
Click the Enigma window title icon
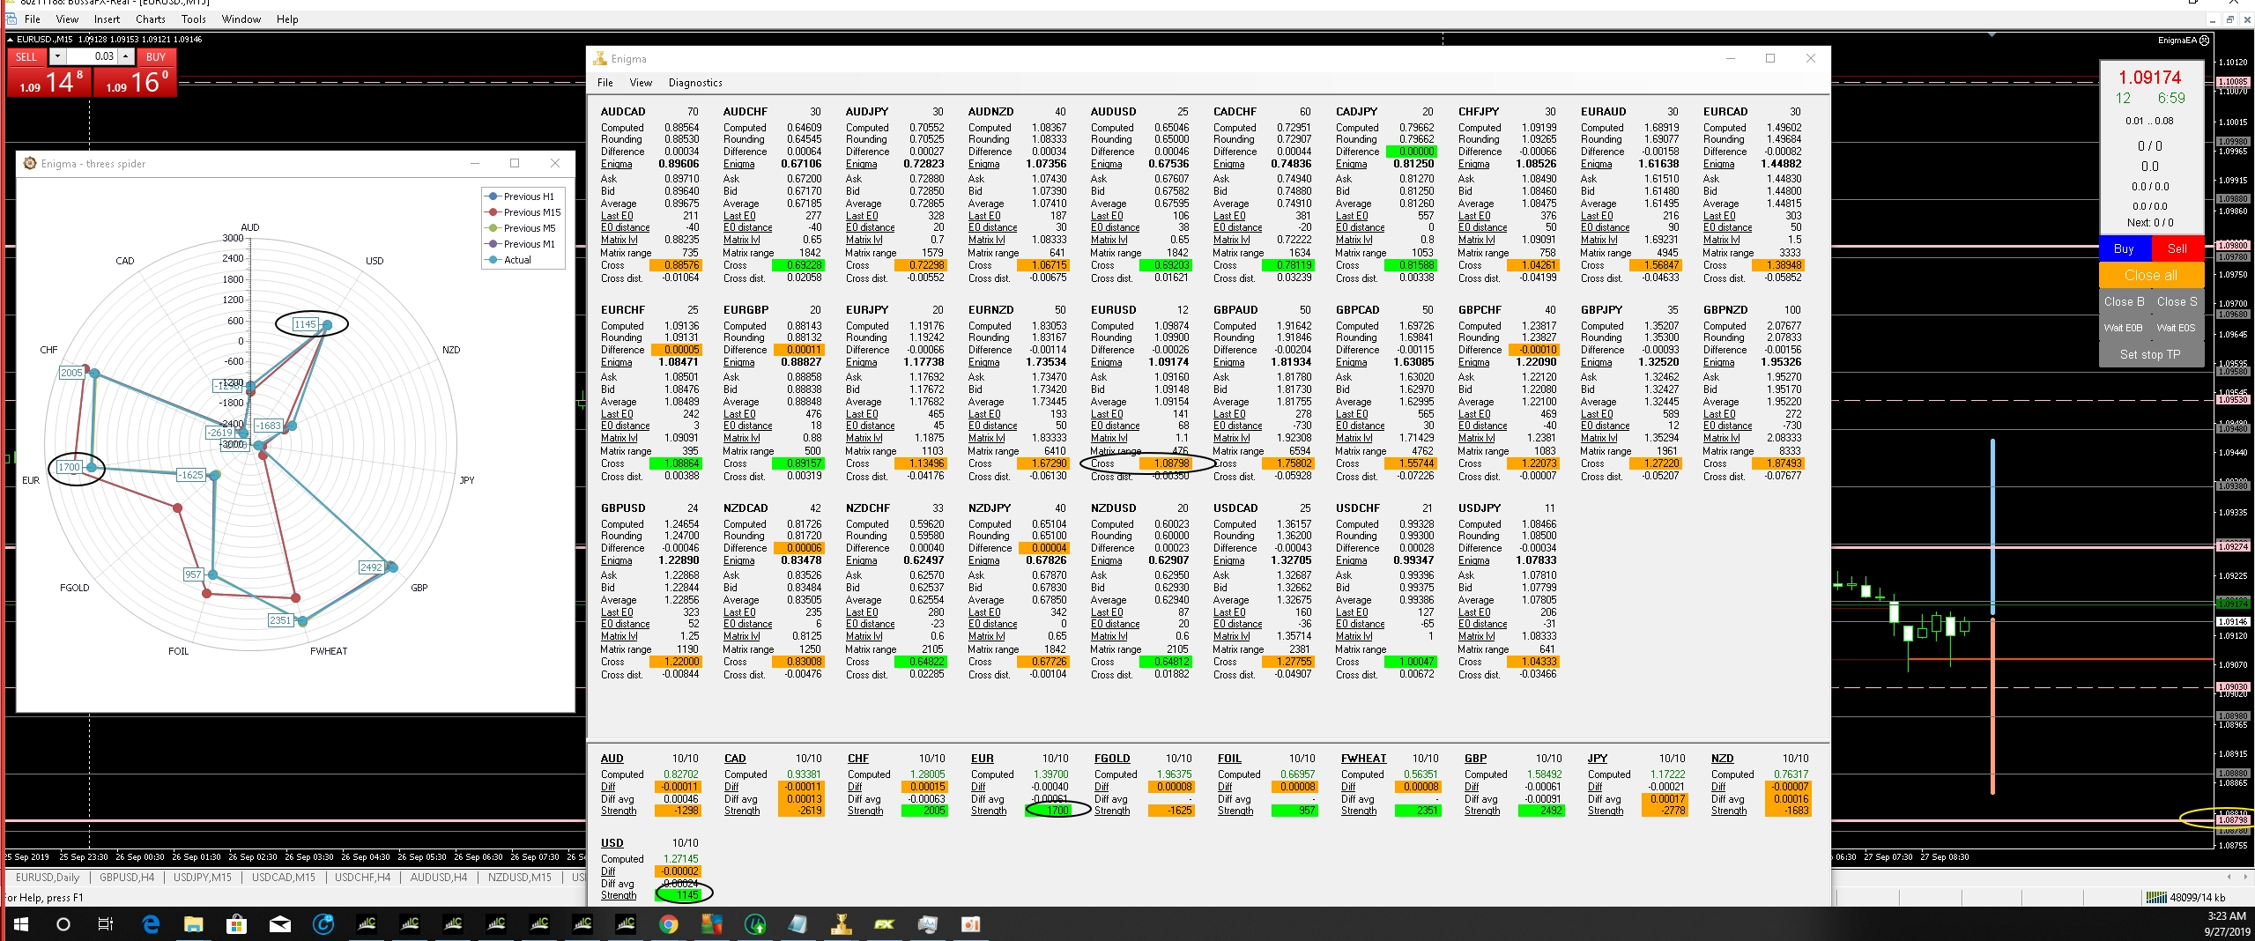pyautogui.click(x=600, y=58)
